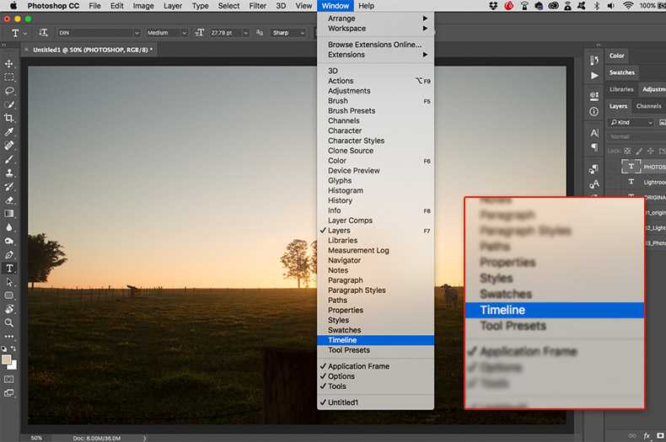666x442 pixels.
Task: Change screen mode icon at toolbox bottom
Action: (x=9, y=393)
